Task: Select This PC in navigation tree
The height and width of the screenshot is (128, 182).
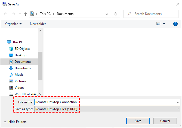Action: pyautogui.click(x=18, y=42)
